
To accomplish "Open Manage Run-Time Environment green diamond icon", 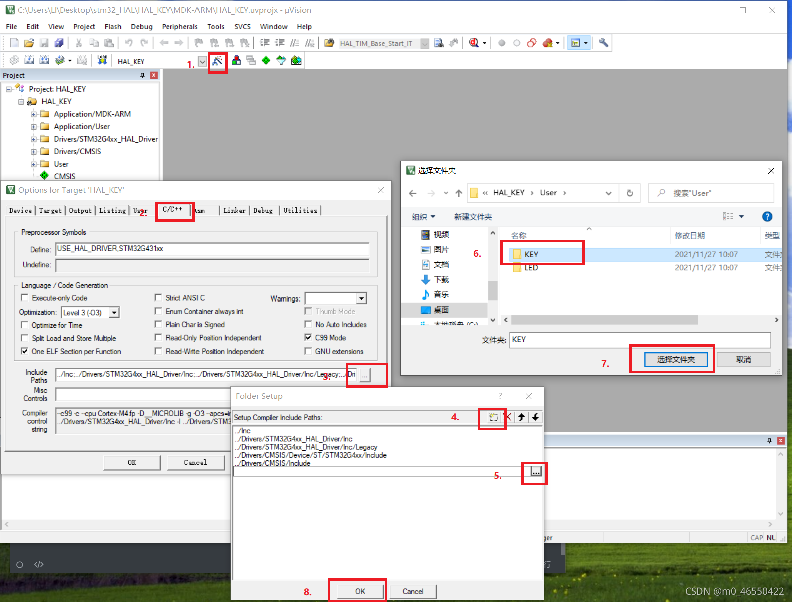I will 266,61.
